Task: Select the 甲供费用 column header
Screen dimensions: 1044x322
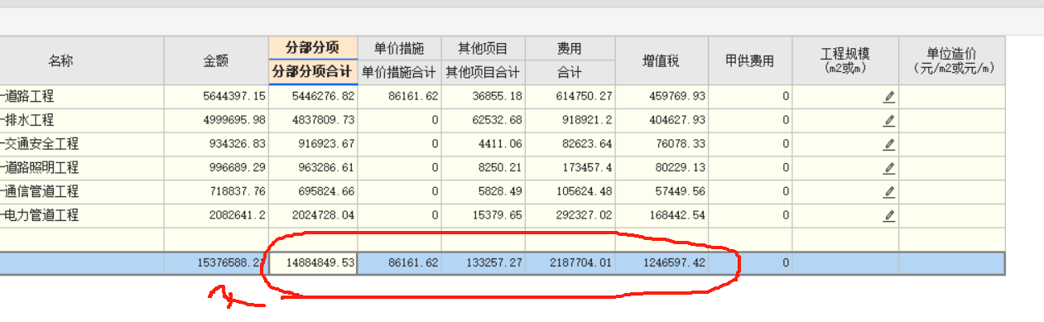Action: click(750, 60)
